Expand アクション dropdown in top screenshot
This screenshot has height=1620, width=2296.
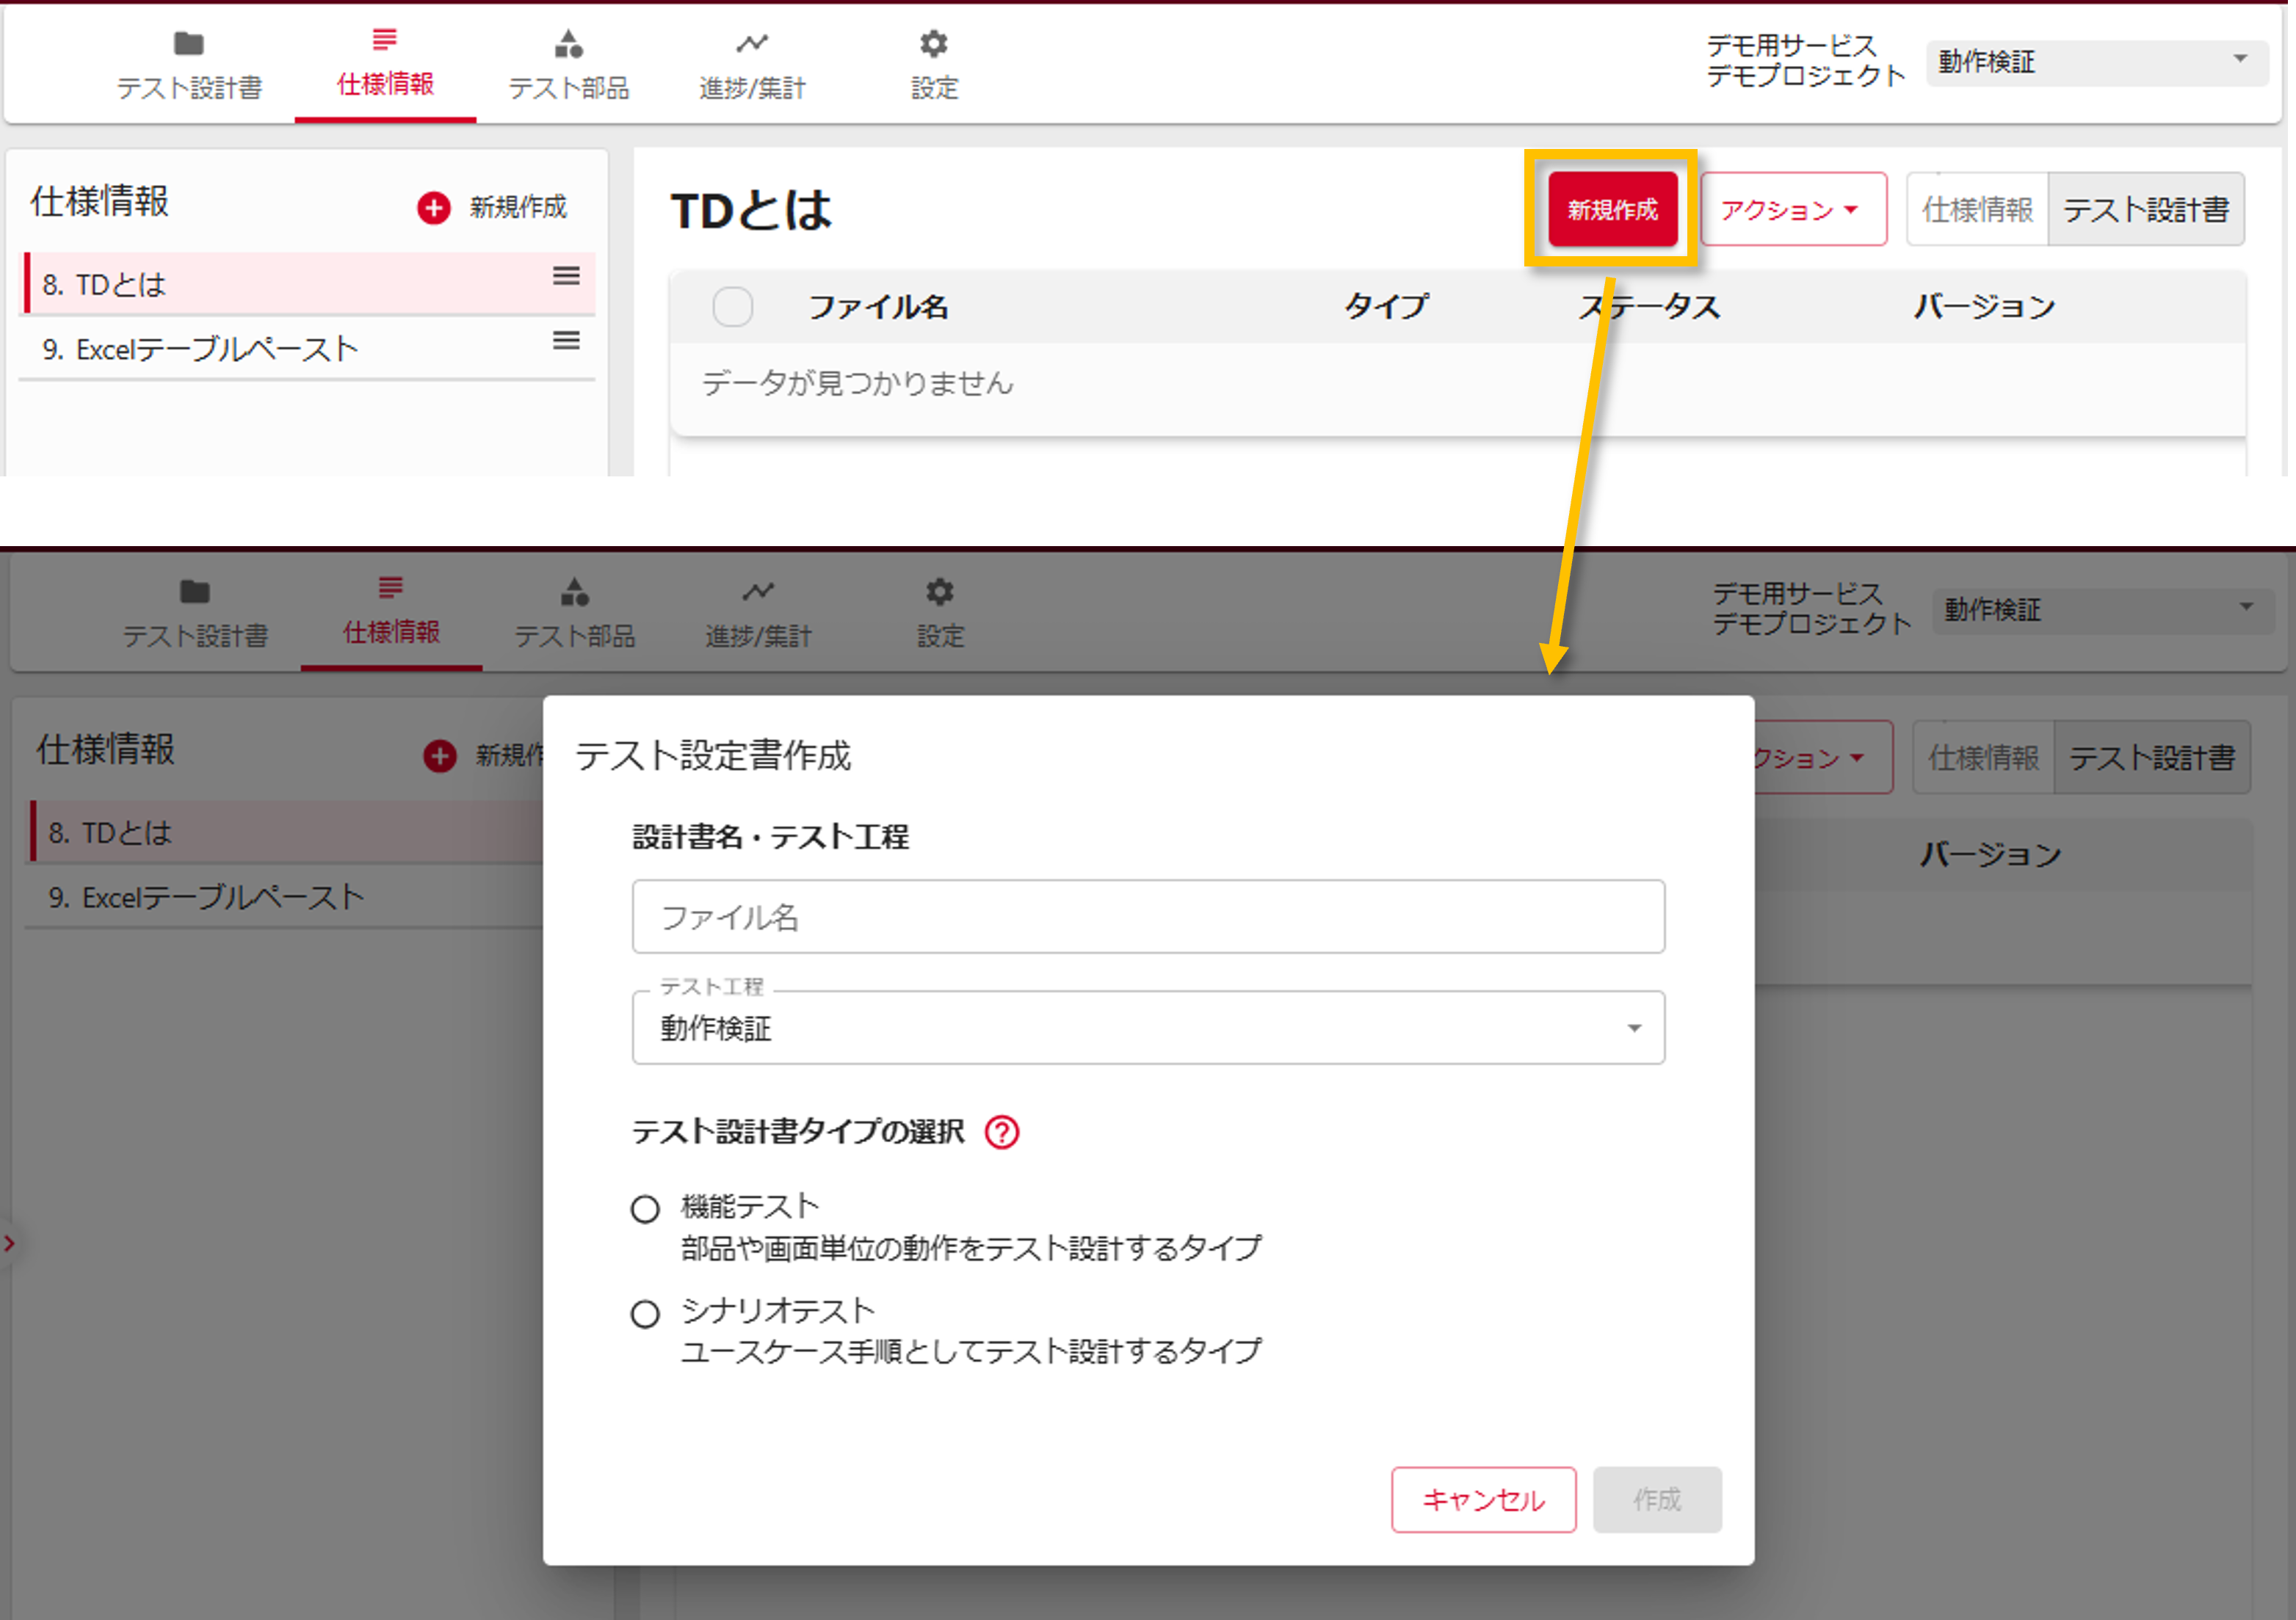tap(1793, 209)
